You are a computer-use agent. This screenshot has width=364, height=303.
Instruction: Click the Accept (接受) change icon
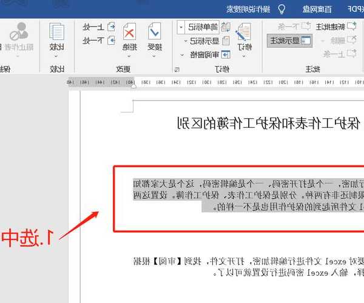[154, 32]
